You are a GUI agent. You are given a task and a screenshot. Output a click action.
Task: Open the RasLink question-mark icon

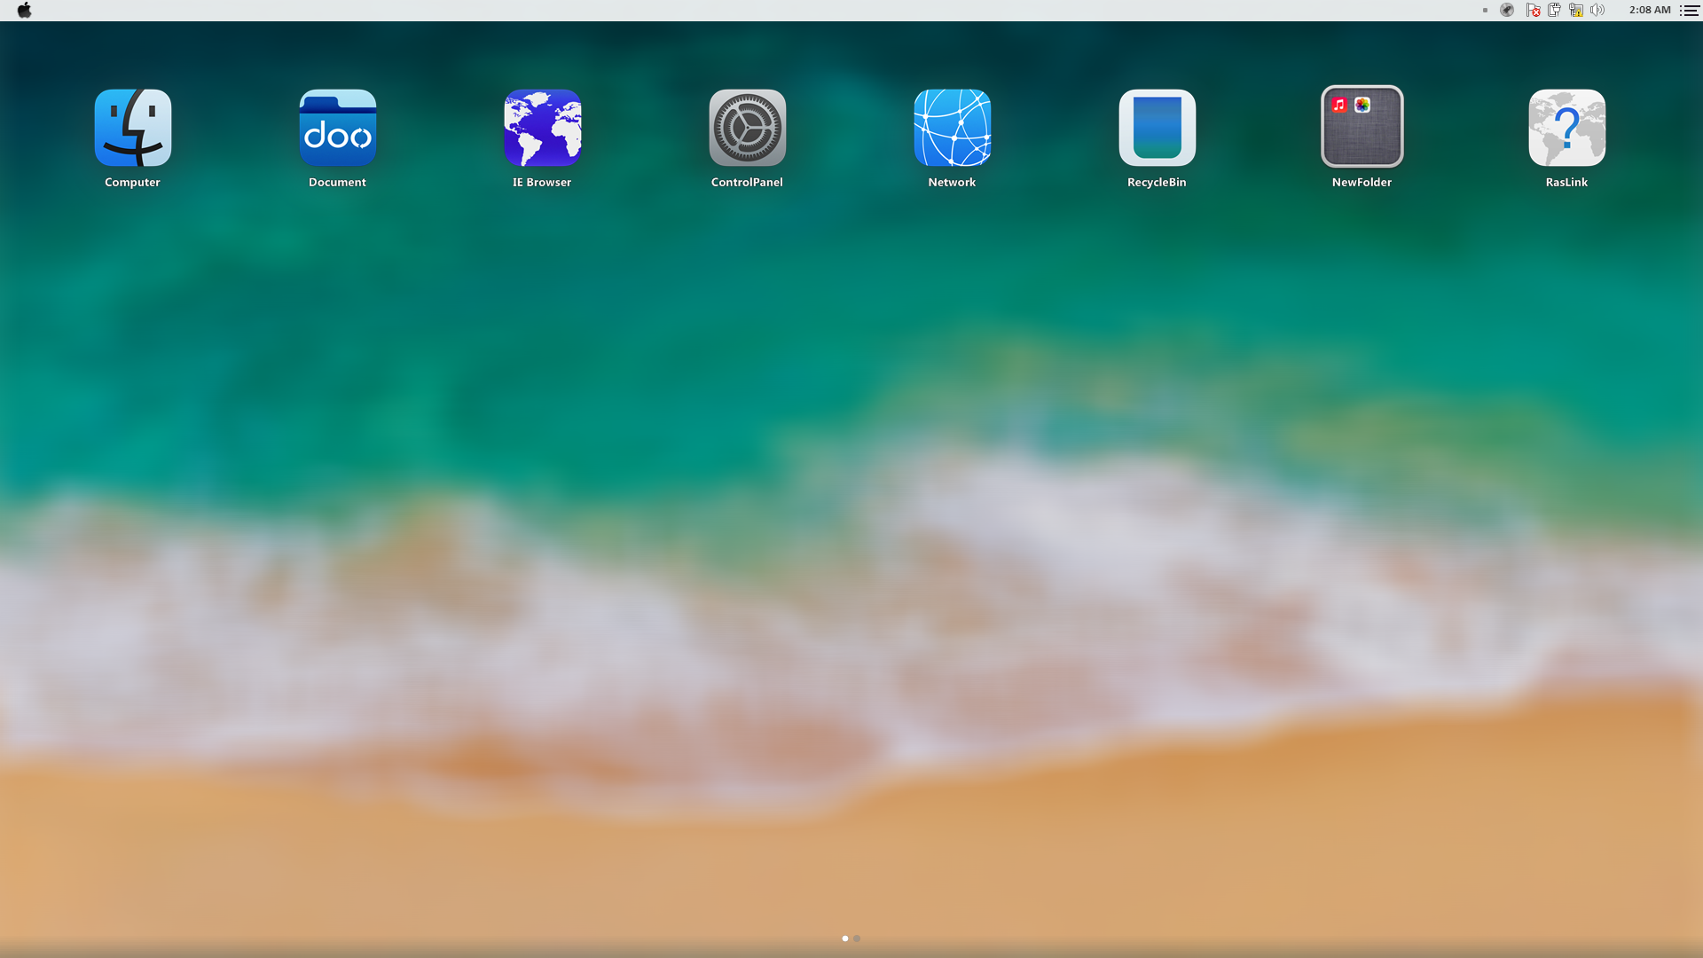click(1567, 128)
